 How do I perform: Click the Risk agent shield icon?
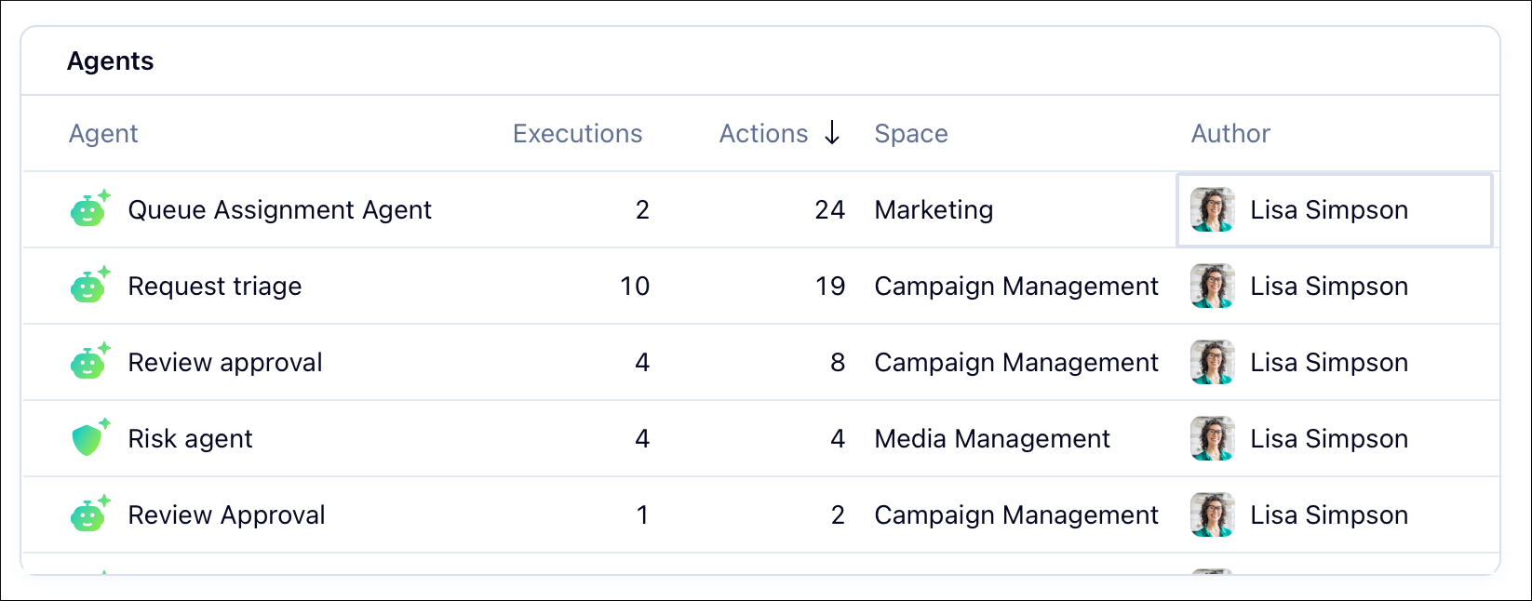90,438
